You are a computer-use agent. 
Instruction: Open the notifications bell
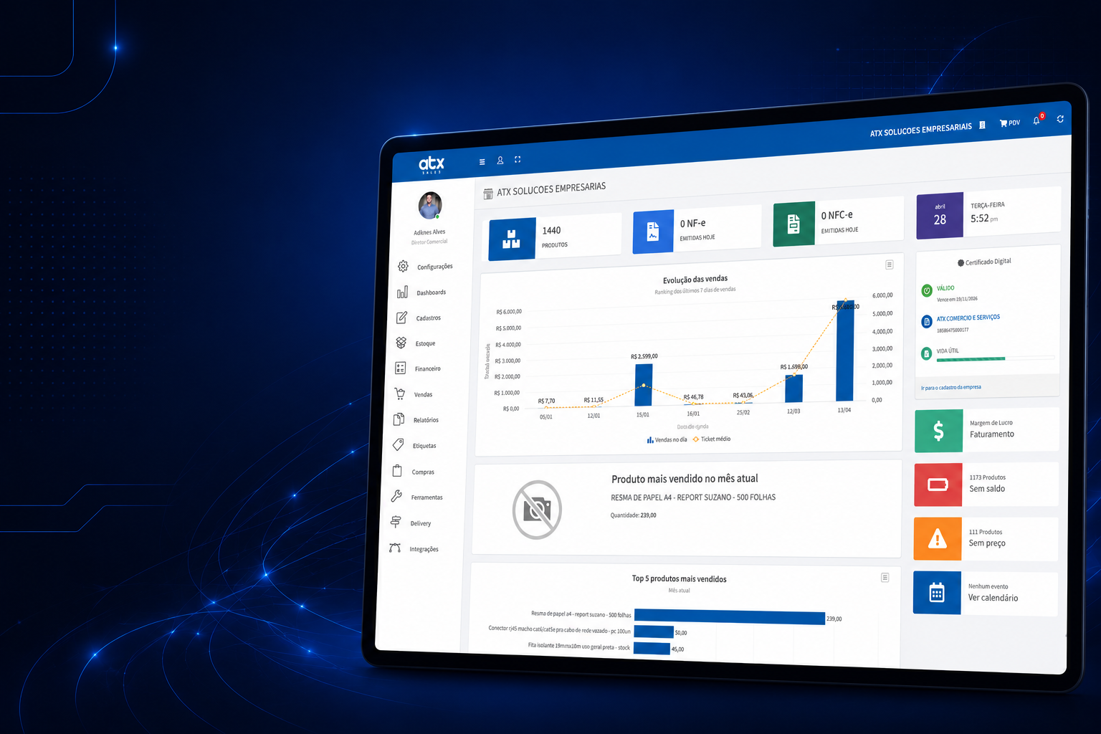tap(1036, 120)
